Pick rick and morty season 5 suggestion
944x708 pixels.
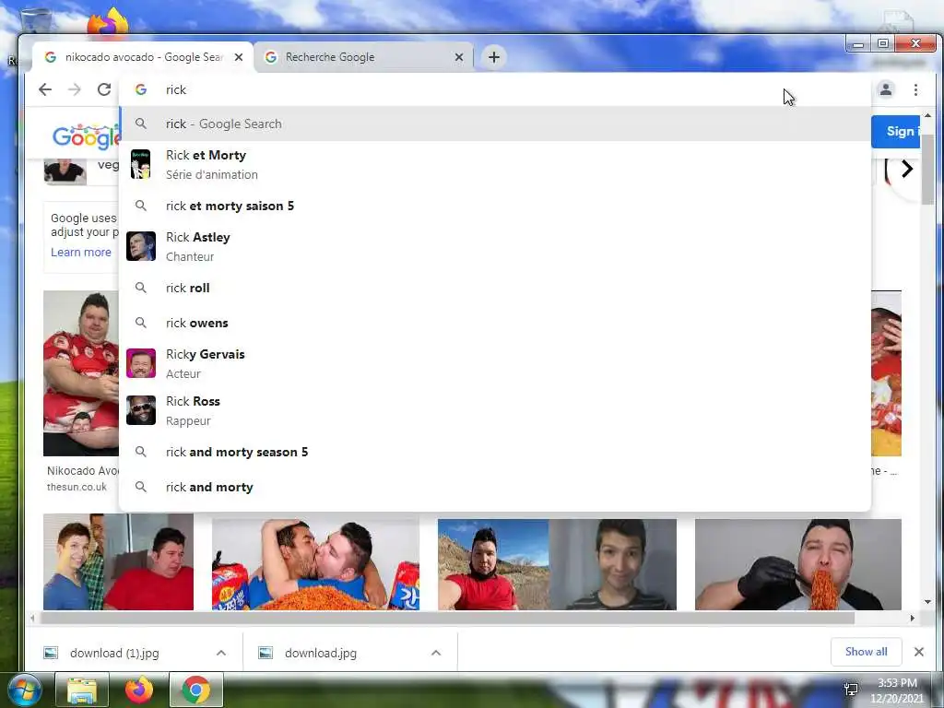tap(495, 452)
